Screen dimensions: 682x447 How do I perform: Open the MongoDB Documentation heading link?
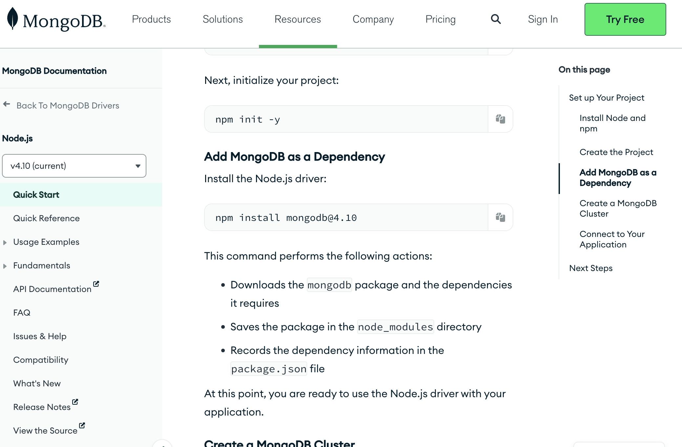[54, 71]
